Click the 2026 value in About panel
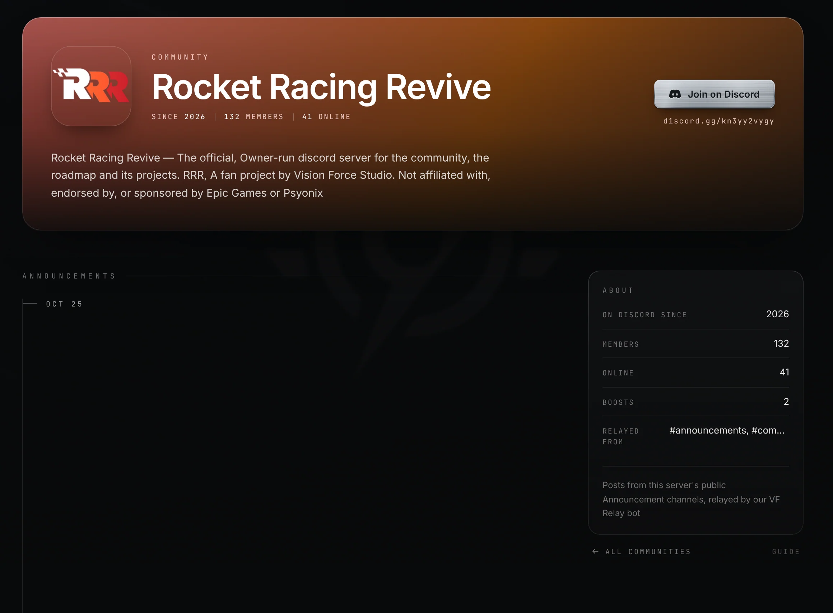 (777, 314)
